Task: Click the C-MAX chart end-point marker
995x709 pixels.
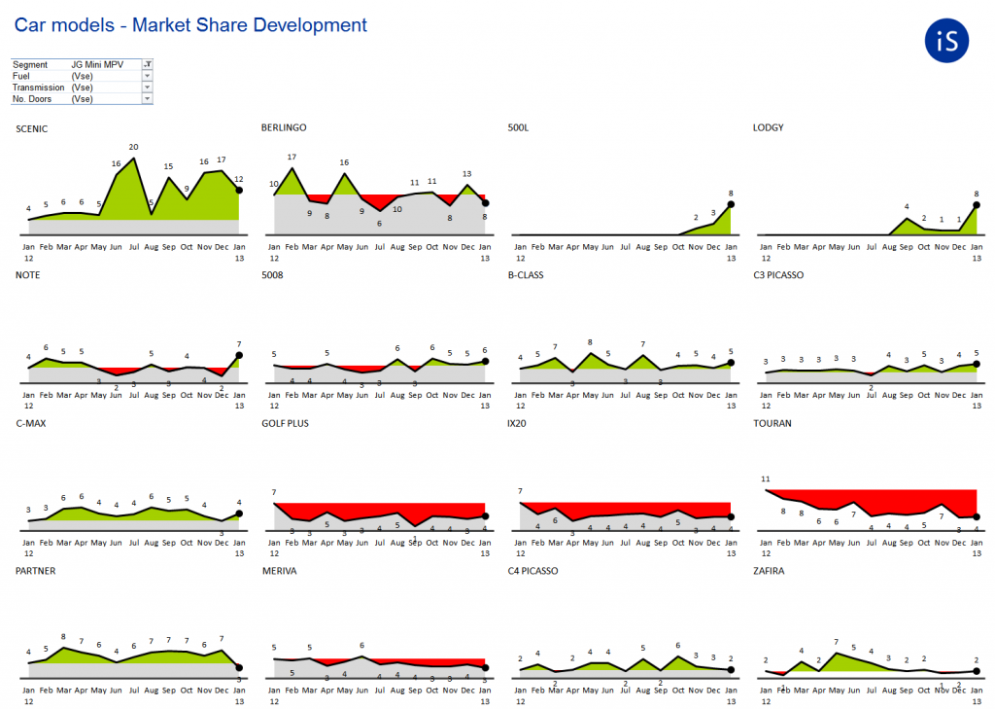Action: pyautogui.click(x=239, y=514)
